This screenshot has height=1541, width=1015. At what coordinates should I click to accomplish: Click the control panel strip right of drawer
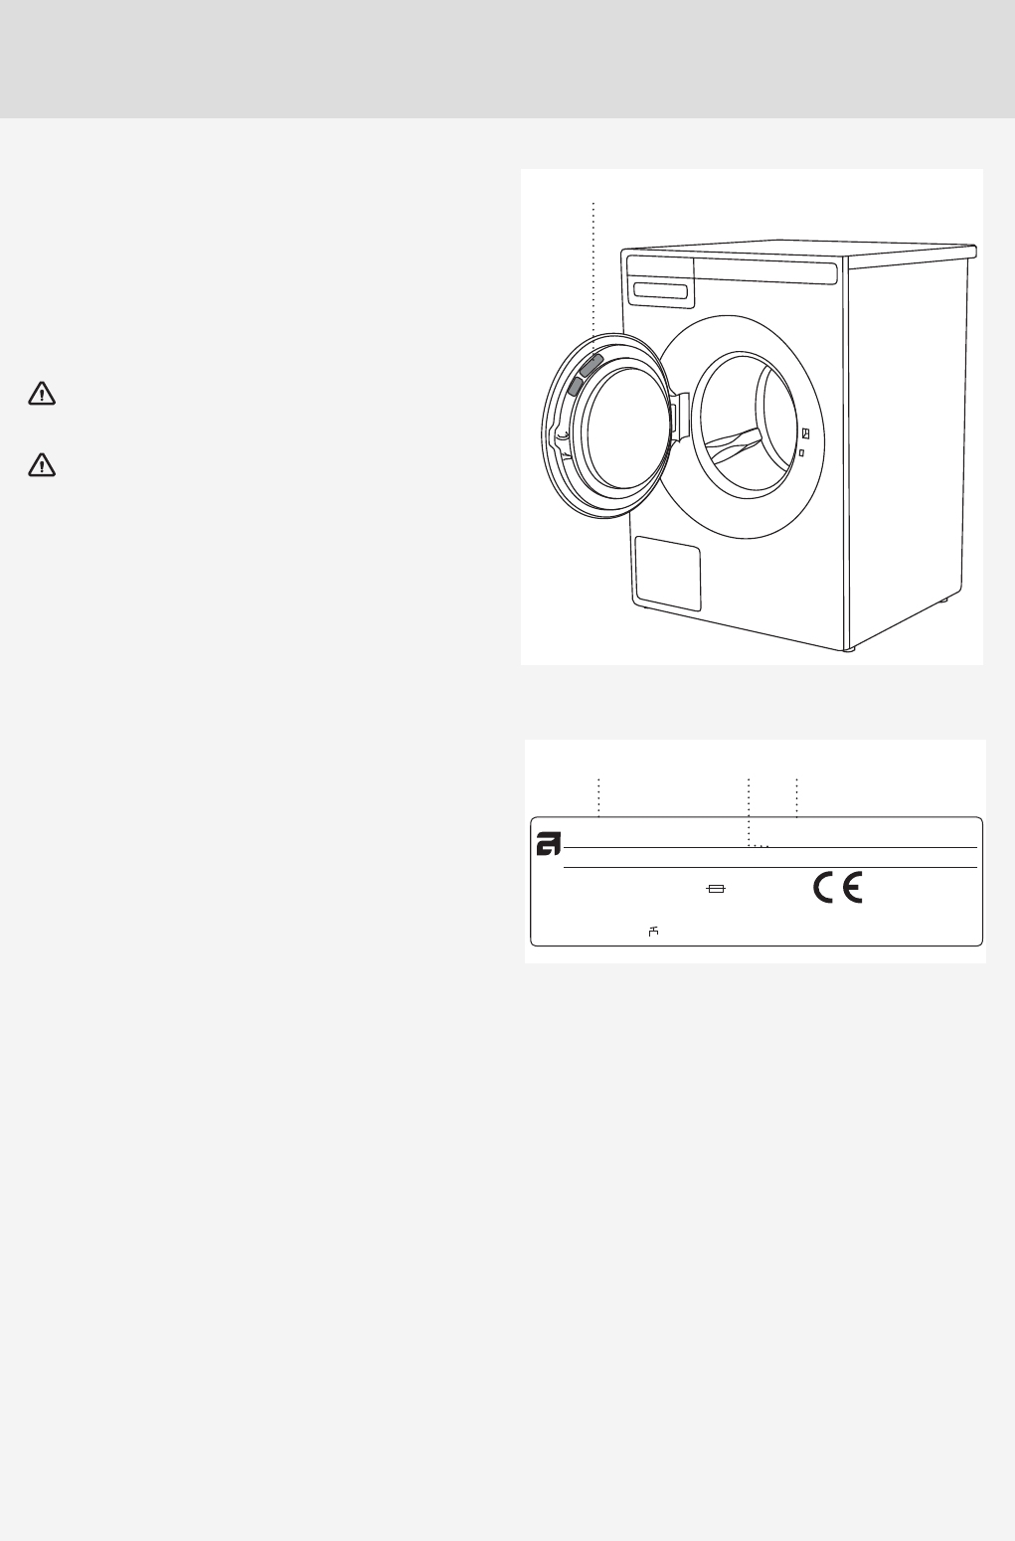pos(765,270)
